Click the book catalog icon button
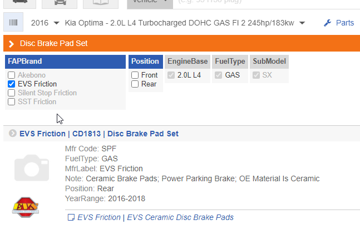 click(100, 3)
